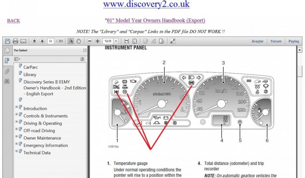Expand the Introduction bookmark

click(x=17, y=108)
